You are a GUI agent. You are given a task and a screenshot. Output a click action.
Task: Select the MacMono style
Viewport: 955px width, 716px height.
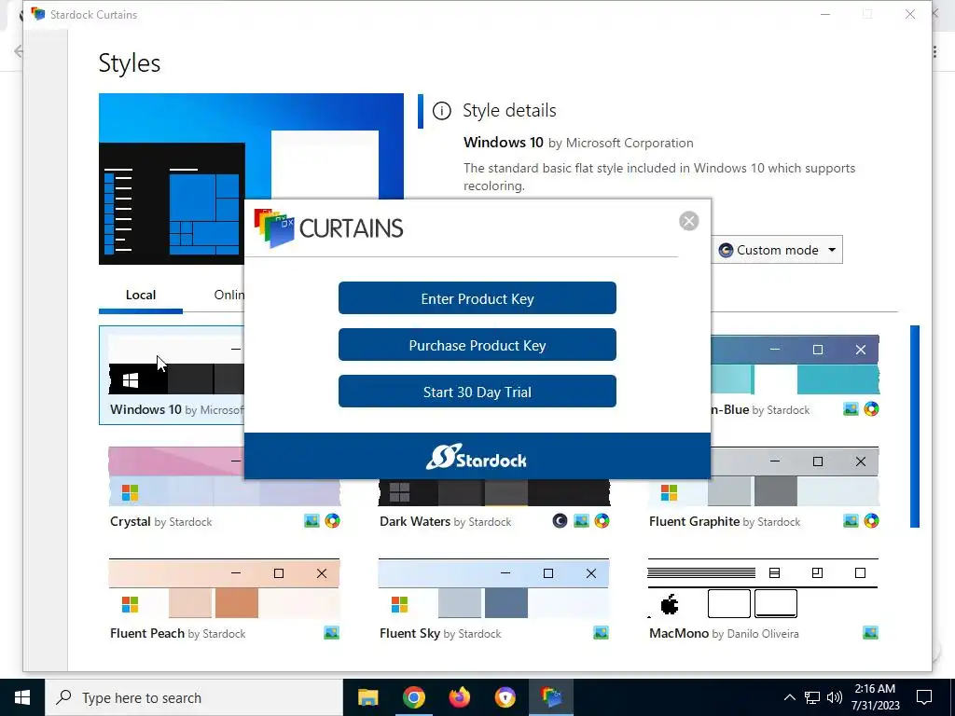[763, 599]
